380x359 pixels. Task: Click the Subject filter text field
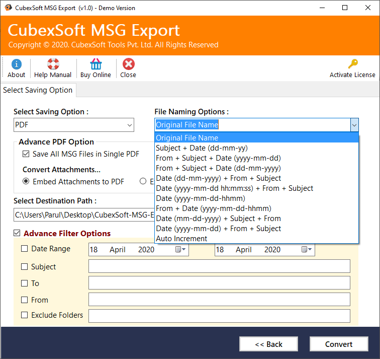coord(219,266)
